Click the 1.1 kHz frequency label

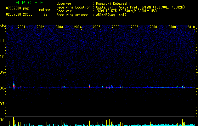pyautogui.click(x=3, y=41)
